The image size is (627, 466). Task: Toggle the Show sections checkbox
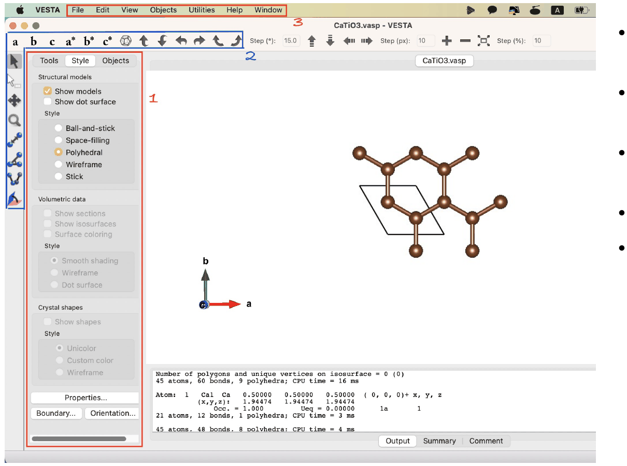click(x=47, y=213)
